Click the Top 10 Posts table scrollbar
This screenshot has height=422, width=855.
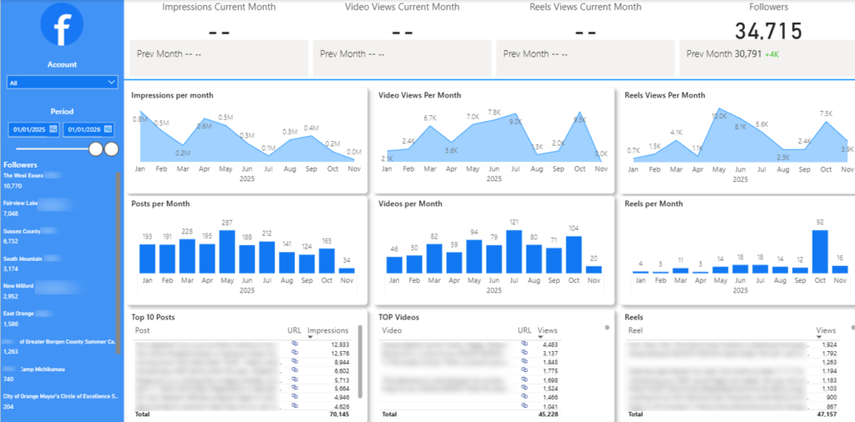[360, 362]
